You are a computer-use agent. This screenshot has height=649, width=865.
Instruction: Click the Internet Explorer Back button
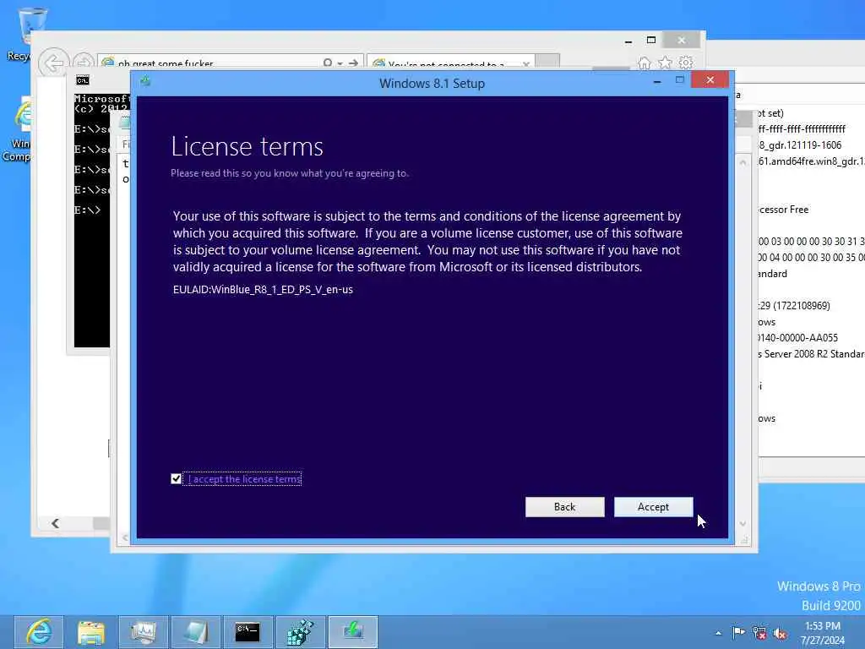point(53,63)
